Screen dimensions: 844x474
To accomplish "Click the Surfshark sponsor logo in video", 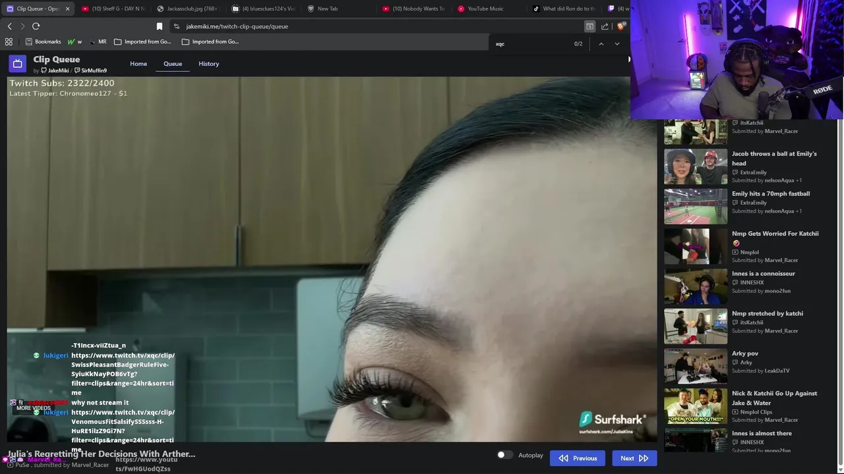I will [612, 422].
